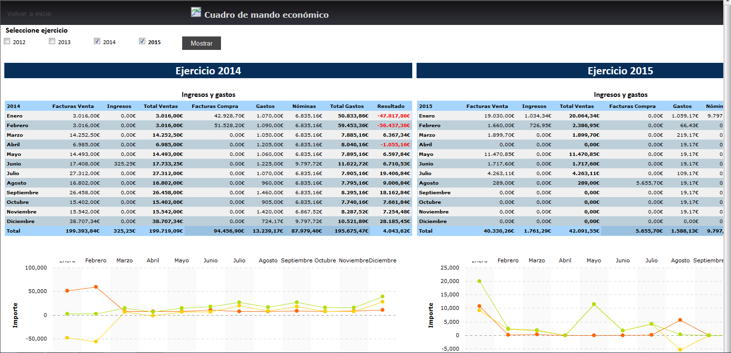731x353 pixels.
Task: Click yellow Febrero low point in 2014 chart
Action: [x=96, y=341]
